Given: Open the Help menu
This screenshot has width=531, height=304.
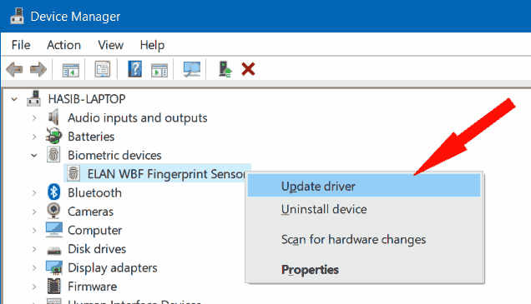Looking at the screenshot, I should click(x=152, y=45).
